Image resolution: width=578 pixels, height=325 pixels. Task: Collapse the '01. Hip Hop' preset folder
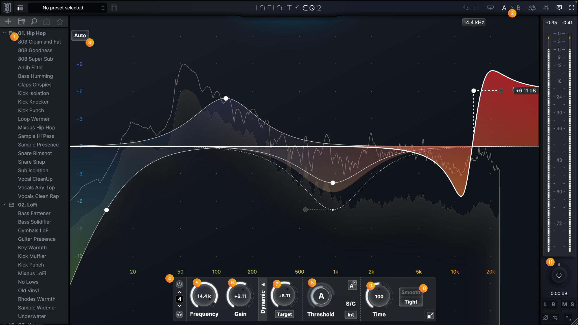pos(5,33)
